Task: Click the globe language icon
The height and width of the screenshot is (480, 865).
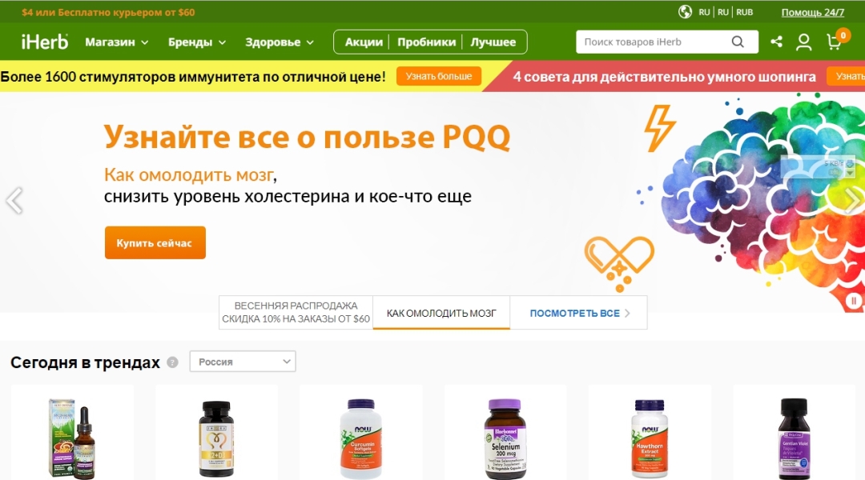Action: click(685, 11)
